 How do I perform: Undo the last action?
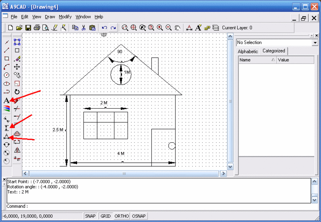coord(104,28)
